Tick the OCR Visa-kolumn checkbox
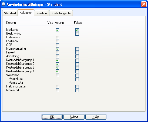The height and width of the screenshot is (122, 148). pos(57,45)
